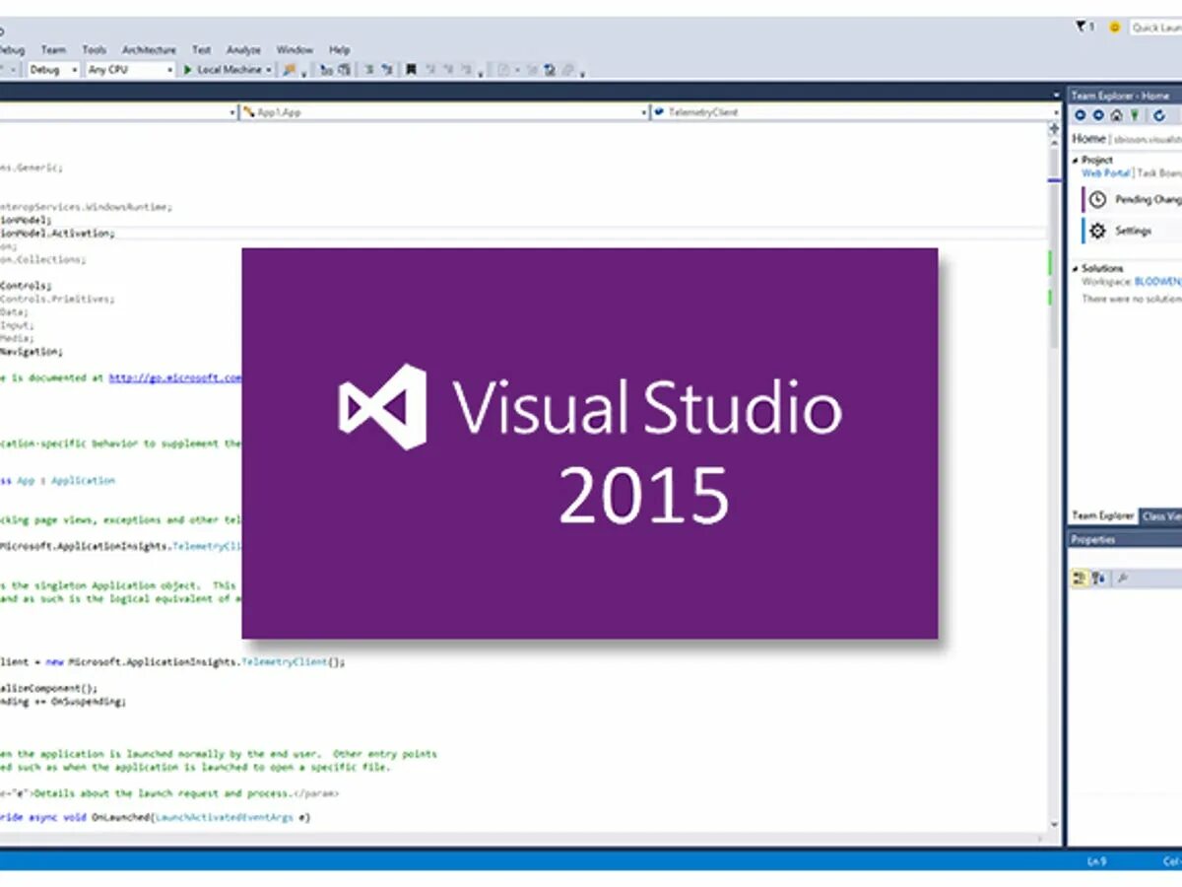Click the green Connect plug icon
Viewport: 1182px width, 887px height.
pyautogui.click(x=1134, y=115)
